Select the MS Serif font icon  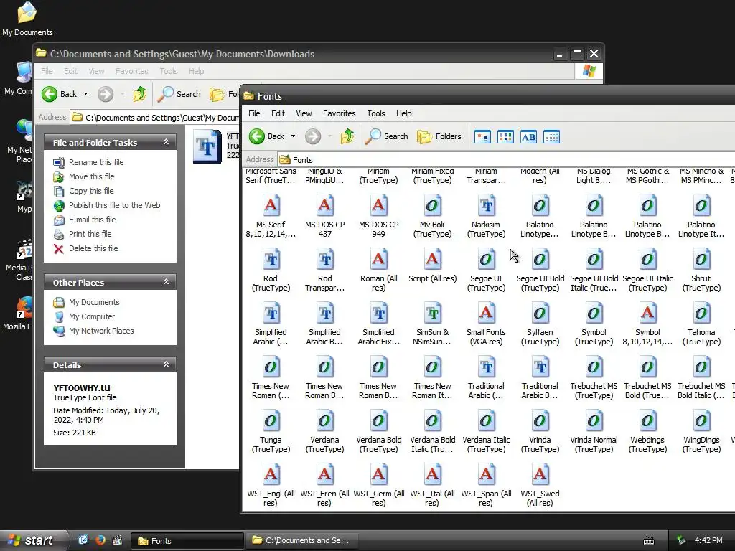(271, 206)
